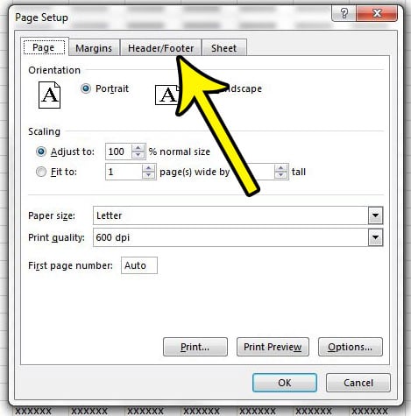Expand the Print quality dropdown
This screenshot has height=416, width=411.
coord(375,237)
